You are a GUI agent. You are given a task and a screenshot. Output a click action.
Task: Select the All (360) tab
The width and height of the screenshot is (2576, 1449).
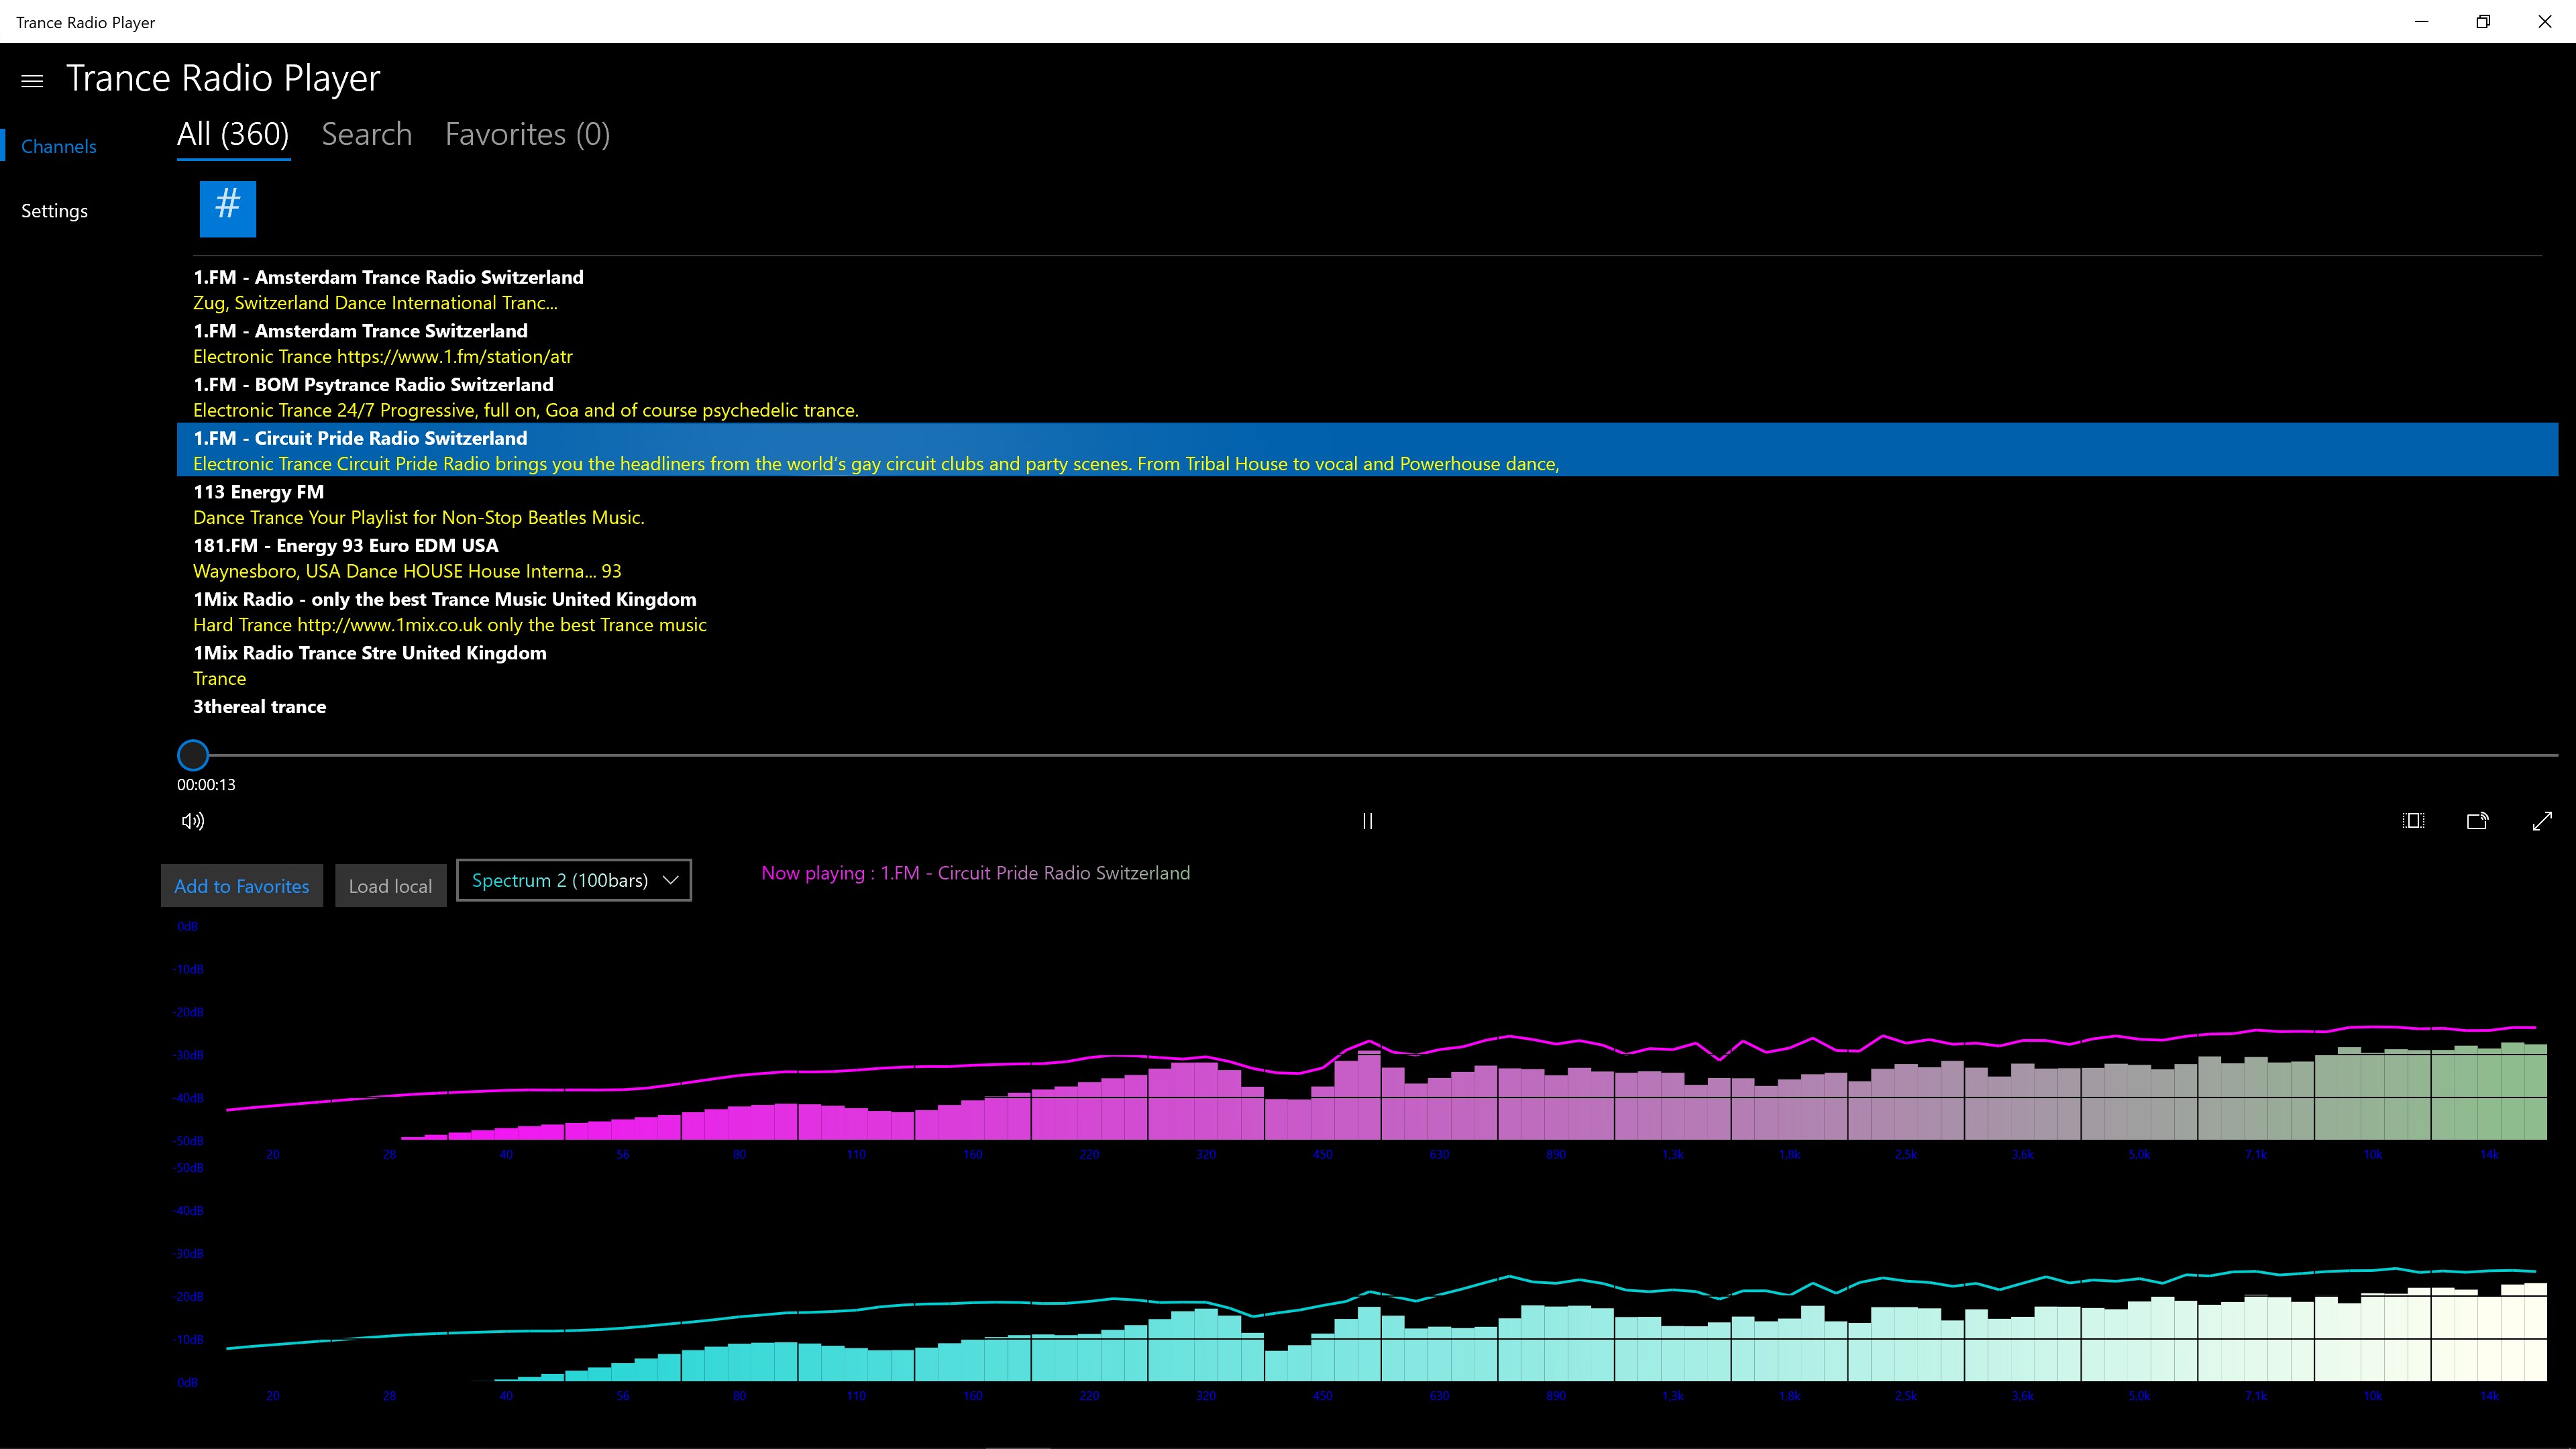tap(233, 134)
